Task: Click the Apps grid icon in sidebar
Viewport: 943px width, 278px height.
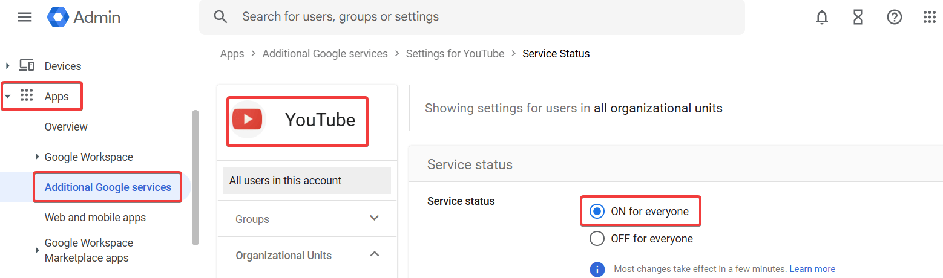Action: (x=27, y=96)
